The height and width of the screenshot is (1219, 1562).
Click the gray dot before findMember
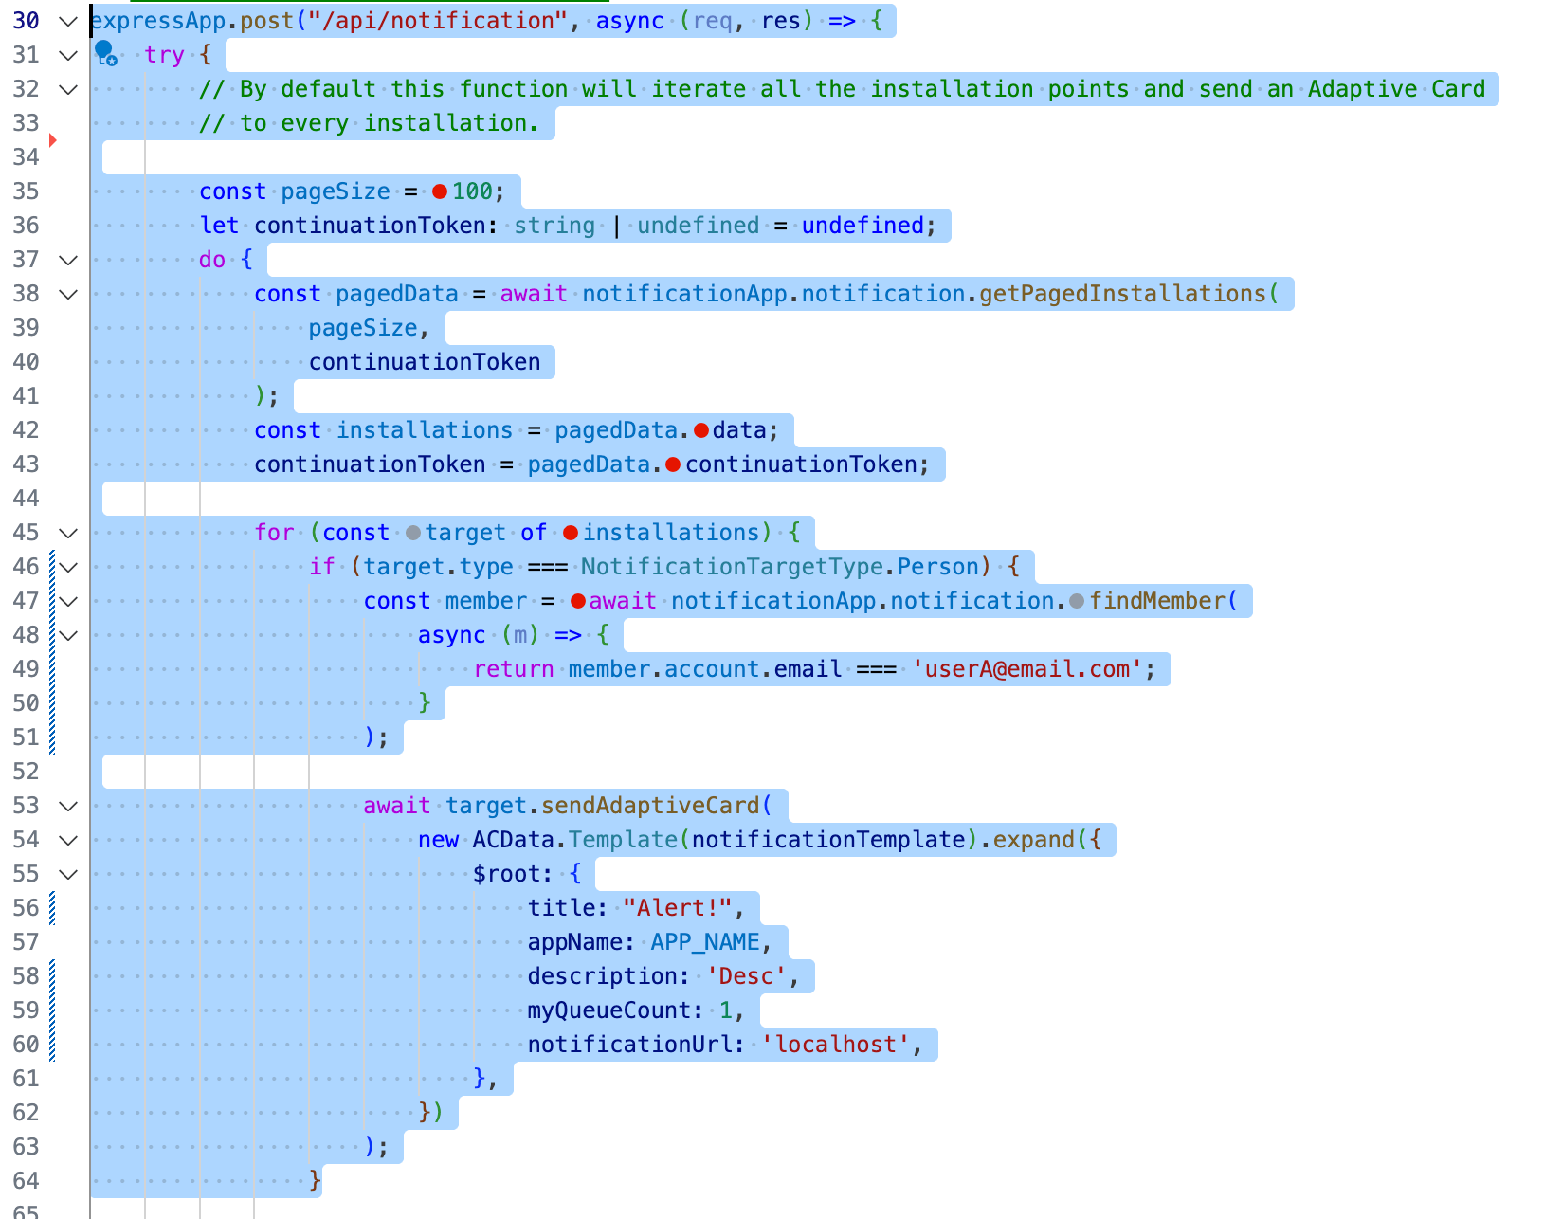tap(1077, 601)
